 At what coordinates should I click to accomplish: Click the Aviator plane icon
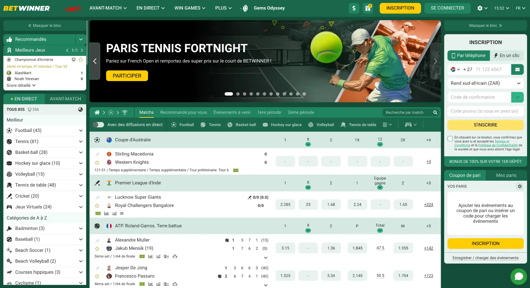(73, 9)
